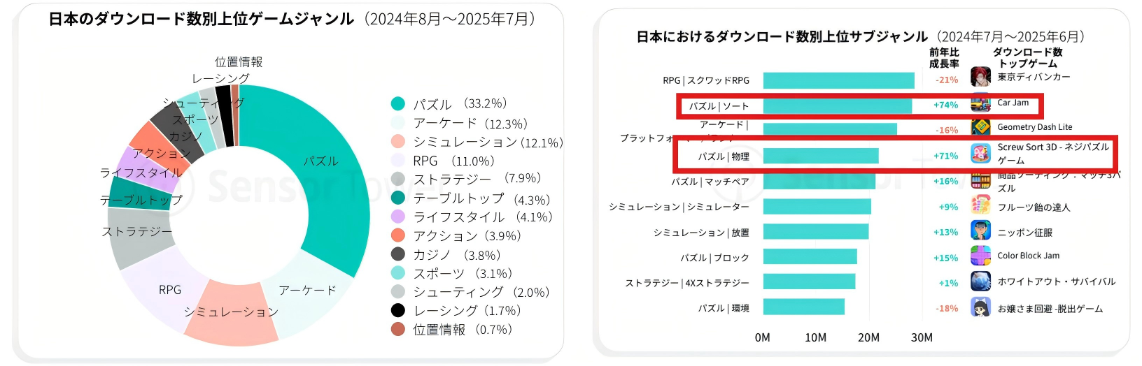Click the Geometry Dash Lite icon

[x=980, y=127]
